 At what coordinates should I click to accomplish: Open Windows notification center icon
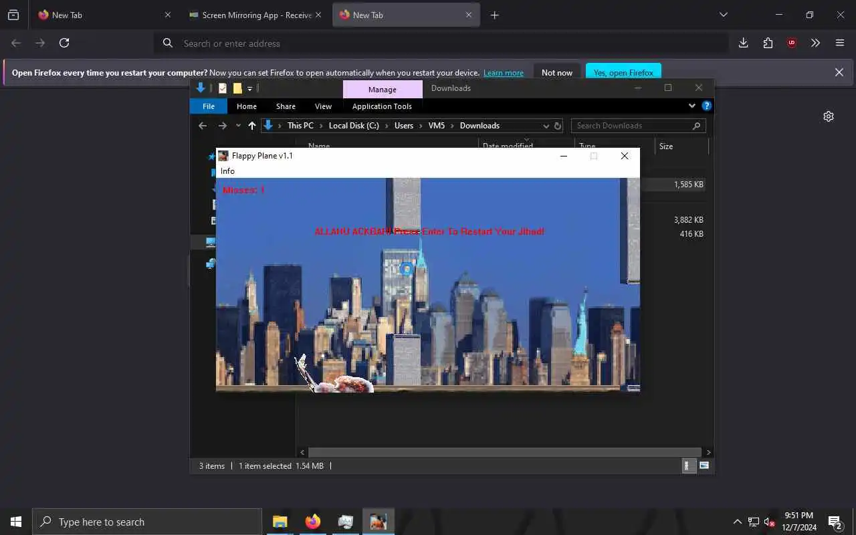pos(835,522)
